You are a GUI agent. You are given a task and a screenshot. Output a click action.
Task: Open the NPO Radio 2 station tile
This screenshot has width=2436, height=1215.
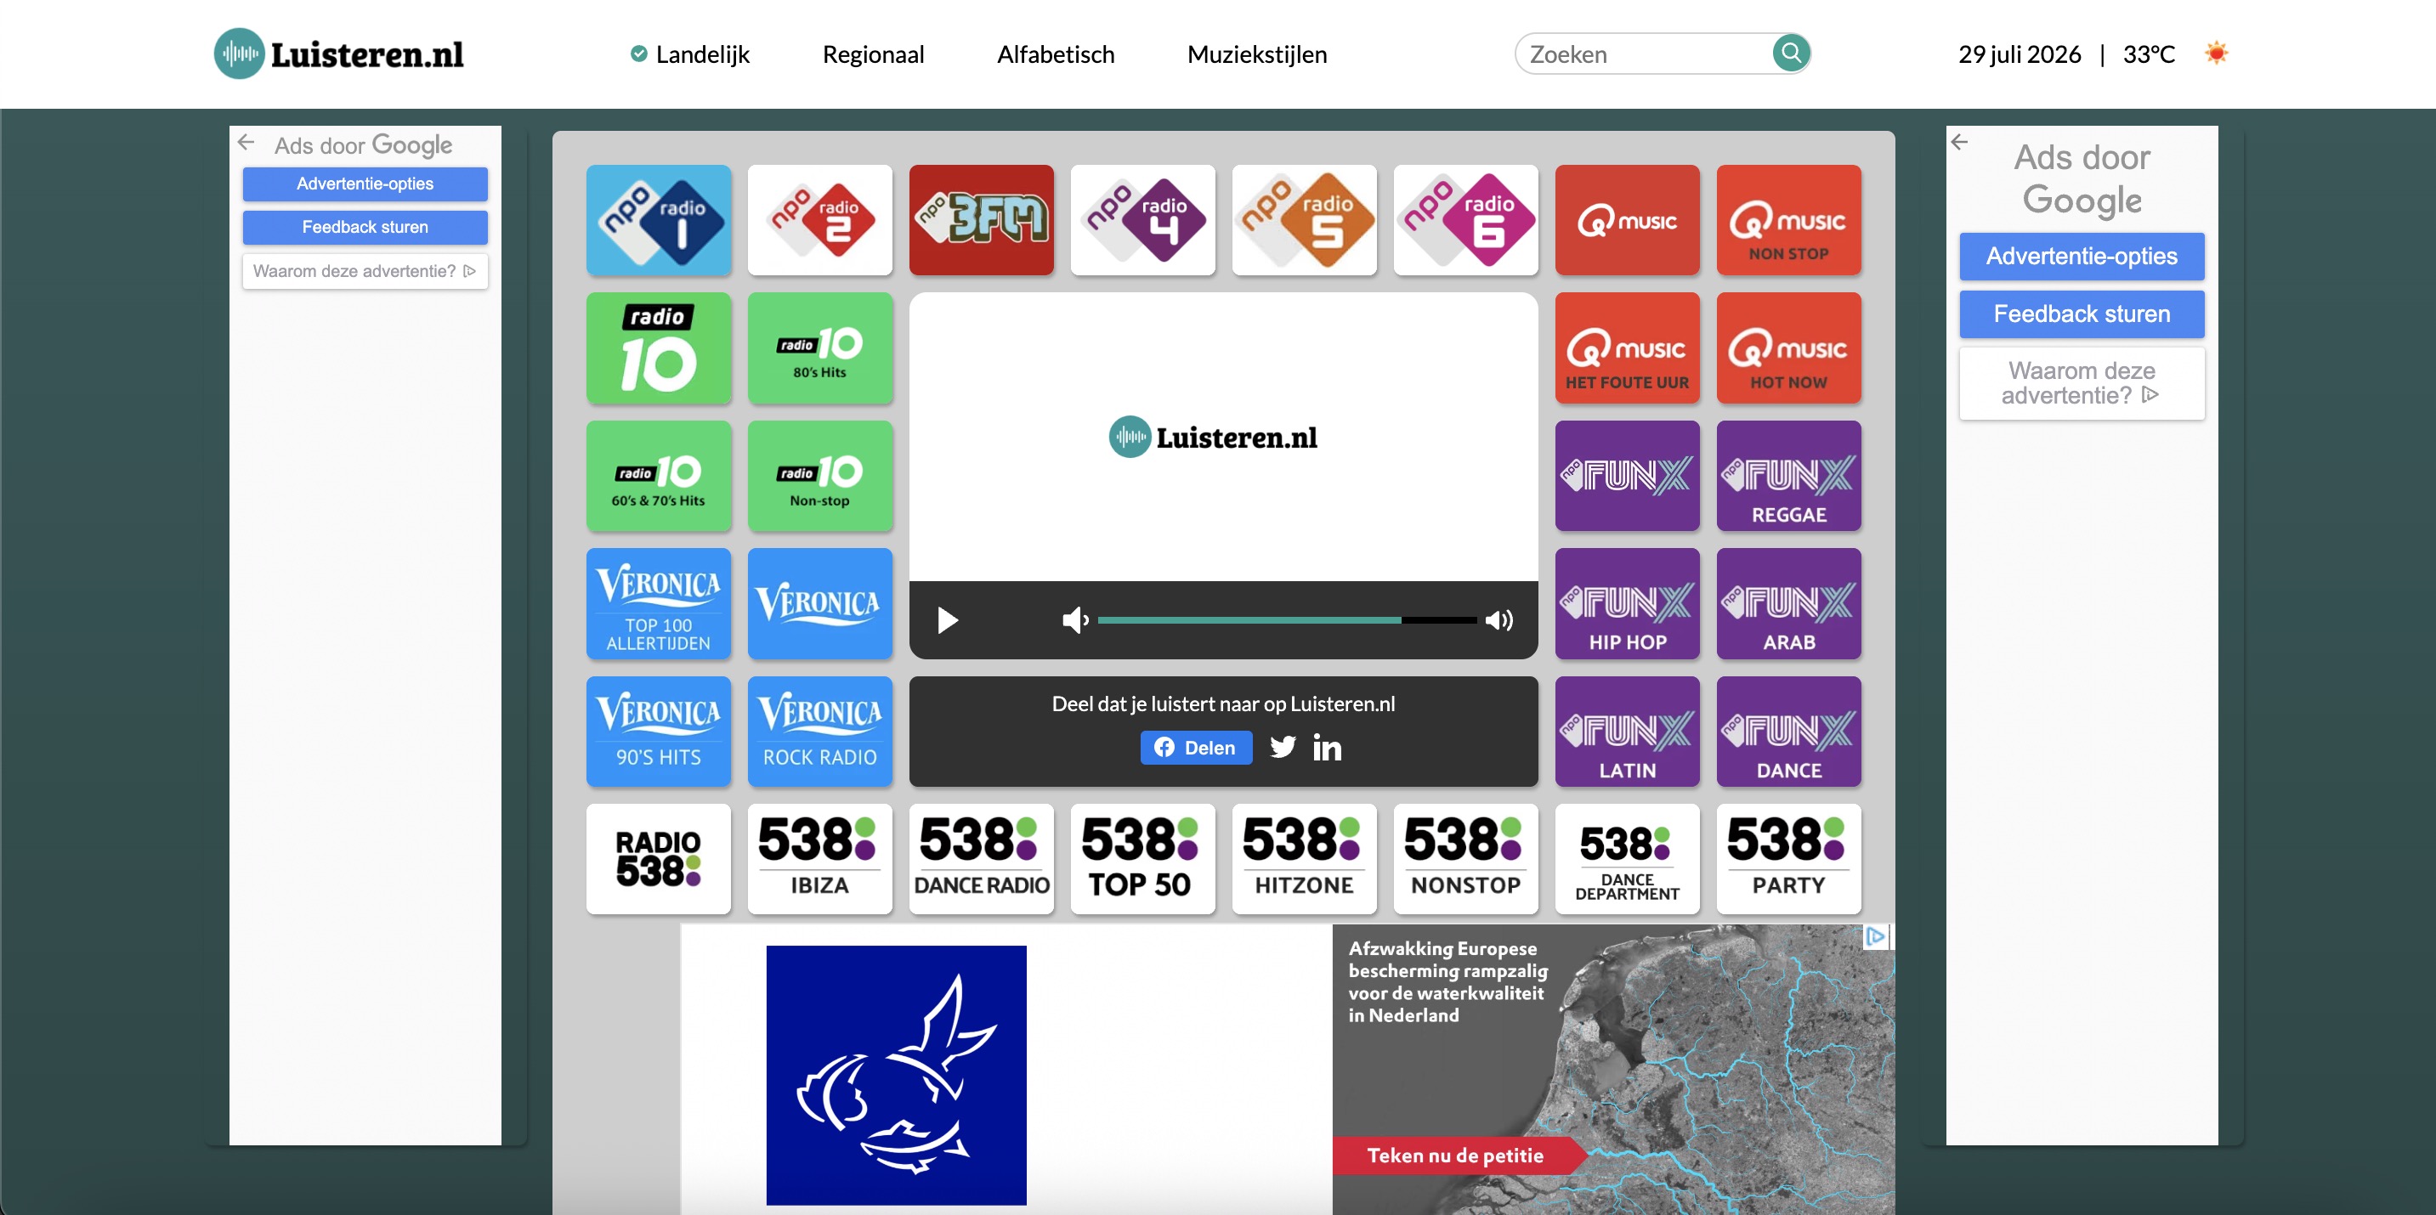pyautogui.click(x=820, y=220)
